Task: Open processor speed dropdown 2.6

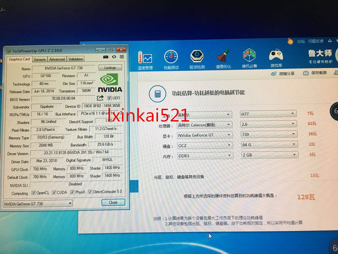Action: click(x=269, y=124)
